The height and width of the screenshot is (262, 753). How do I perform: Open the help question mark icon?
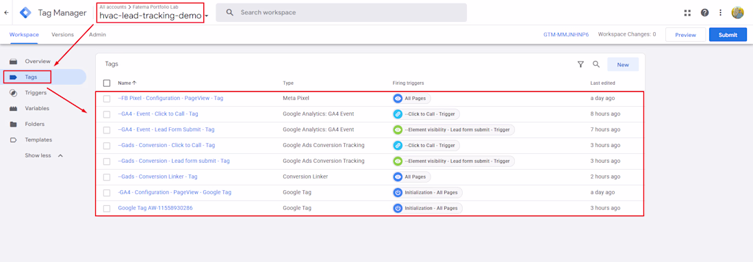(704, 13)
